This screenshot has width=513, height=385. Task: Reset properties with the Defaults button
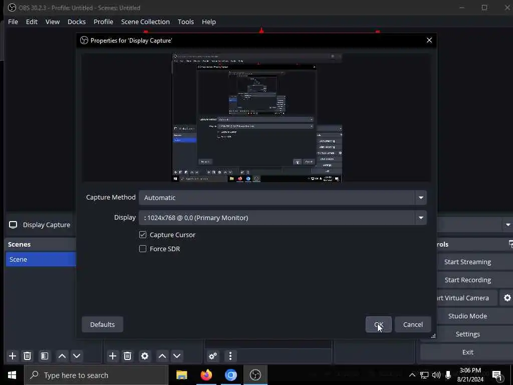pyautogui.click(x=102, y=324)
